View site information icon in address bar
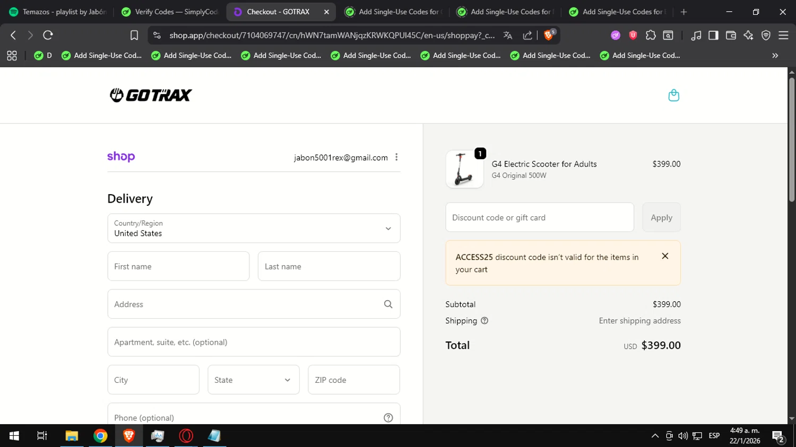Viewport: 796px width, 447px height. (x=157, y=35)
